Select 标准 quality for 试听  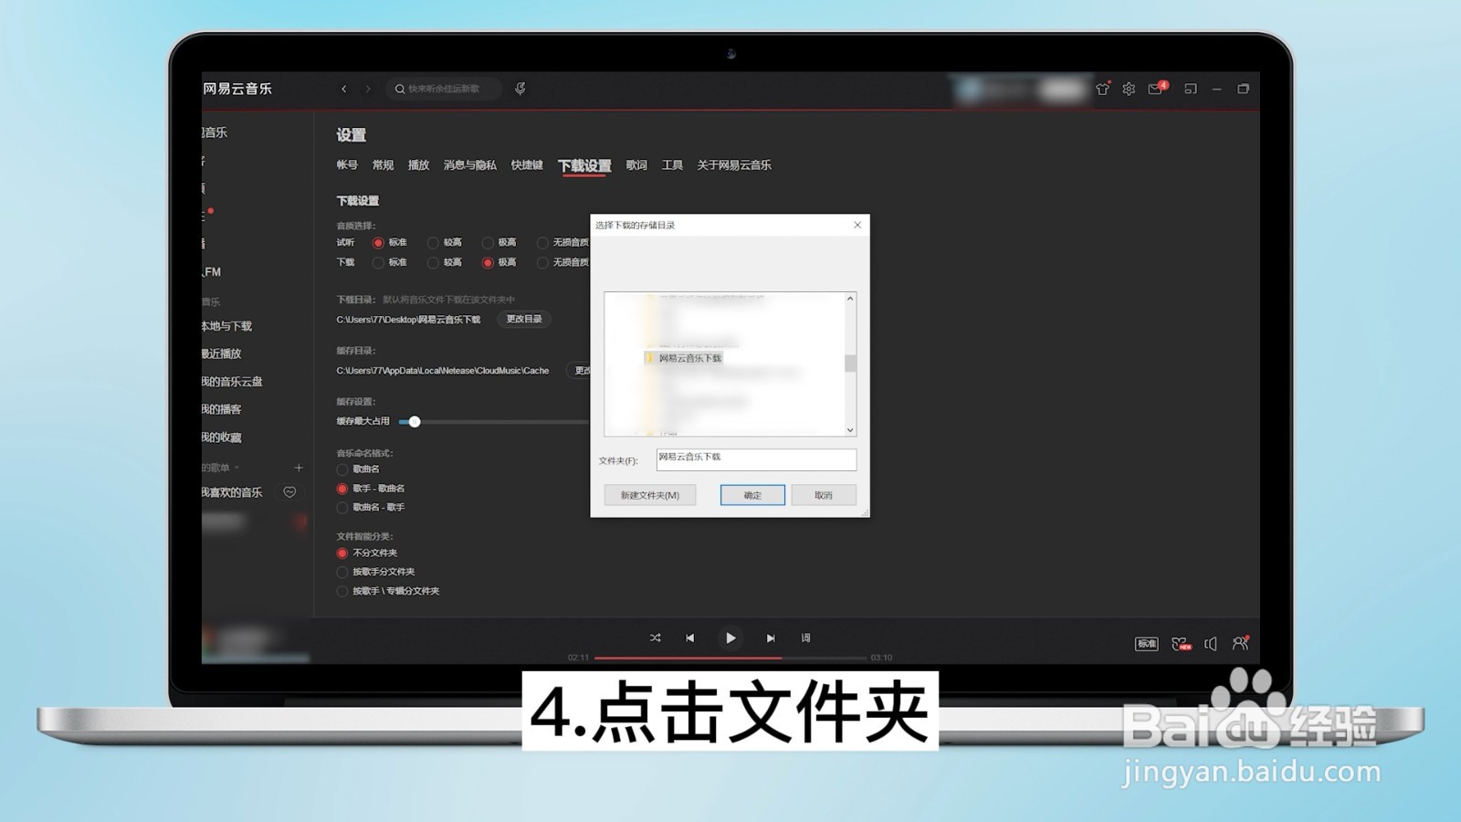pos(378,243)
